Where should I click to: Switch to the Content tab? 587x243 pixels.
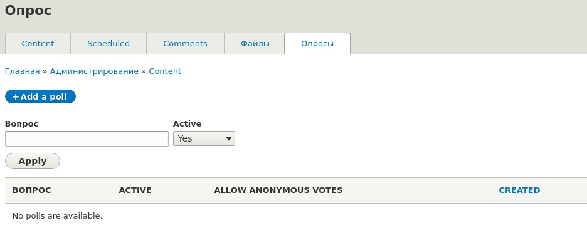point(38,44)
